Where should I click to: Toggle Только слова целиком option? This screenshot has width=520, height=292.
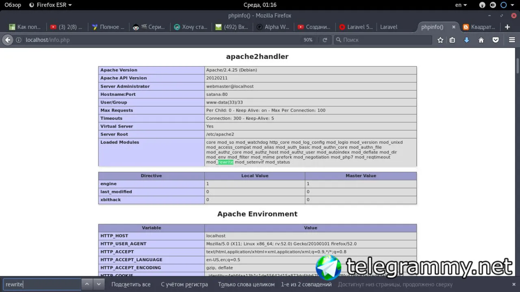pyautogui.click(x=246, y=284)
